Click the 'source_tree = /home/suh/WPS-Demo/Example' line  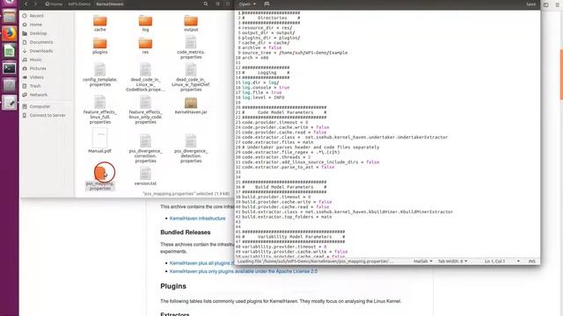pos(295,53)
